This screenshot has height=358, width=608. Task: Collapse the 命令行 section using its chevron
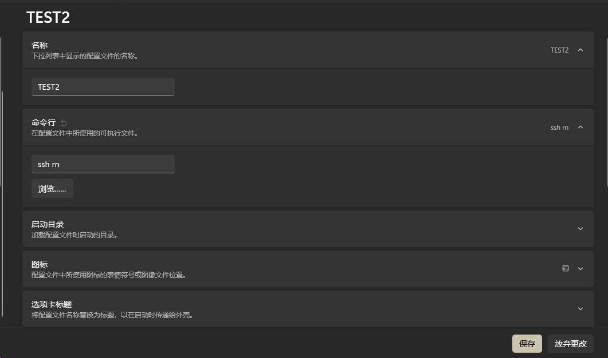[580, 128]
